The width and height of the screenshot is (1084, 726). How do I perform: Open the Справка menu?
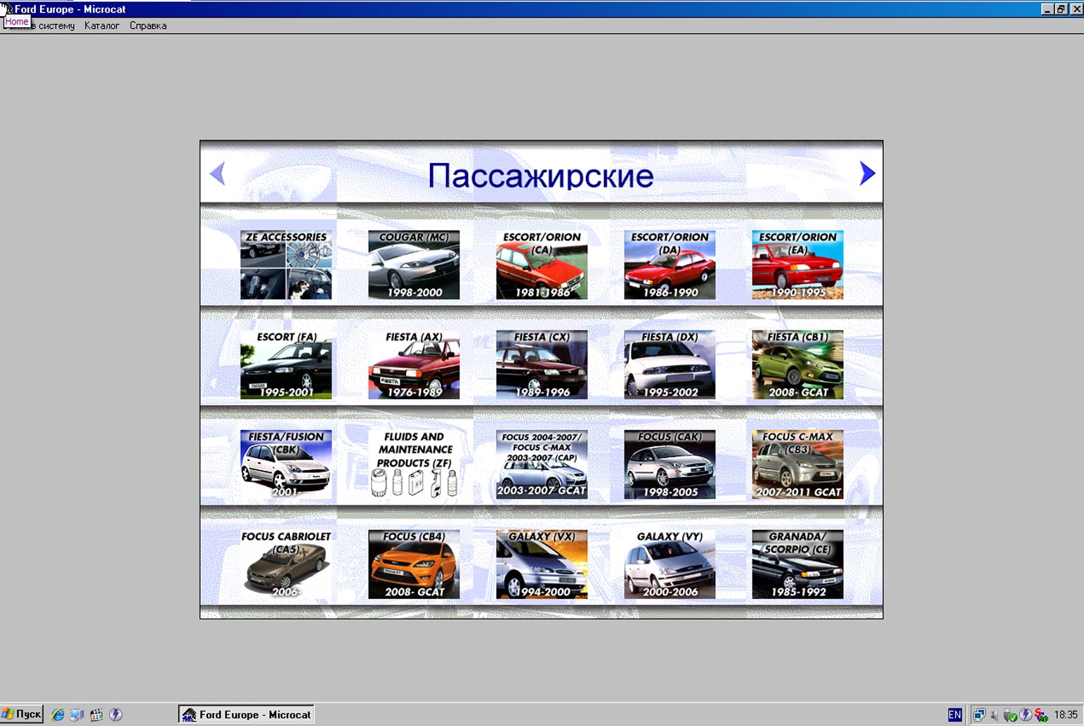click(x=148, y=26)
